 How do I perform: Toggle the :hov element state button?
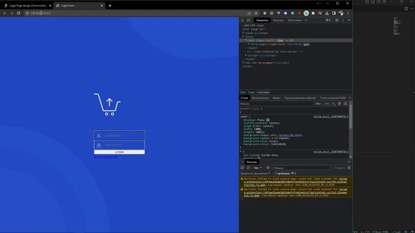(318, 104)
